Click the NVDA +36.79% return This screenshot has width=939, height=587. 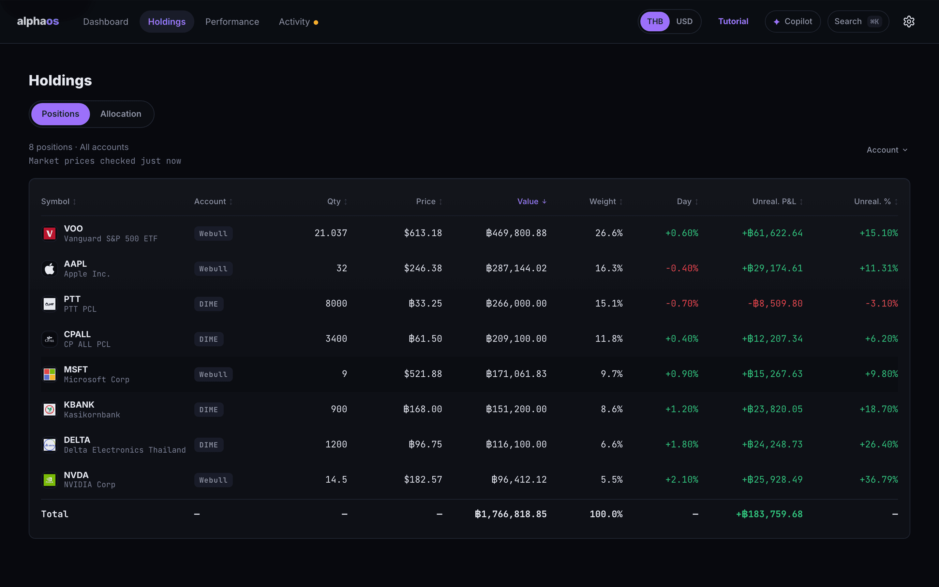pyautogui.click(x=879, y=479)
